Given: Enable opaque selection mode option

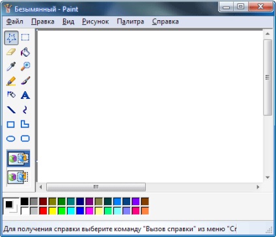Looking at the screenshot, I should tap(18, 159).
